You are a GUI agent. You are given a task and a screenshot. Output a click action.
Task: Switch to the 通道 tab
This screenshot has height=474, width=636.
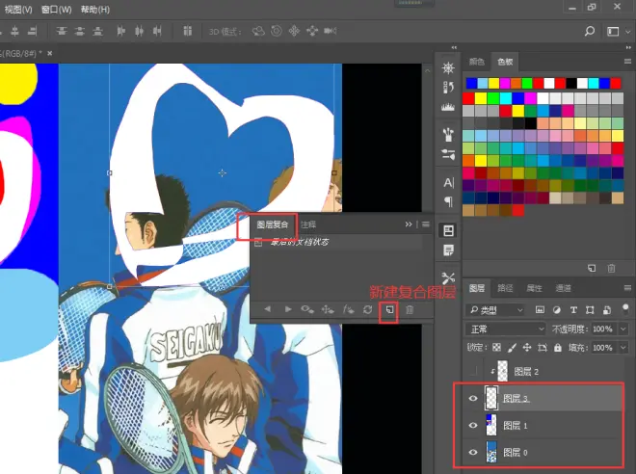coord(563,288)
